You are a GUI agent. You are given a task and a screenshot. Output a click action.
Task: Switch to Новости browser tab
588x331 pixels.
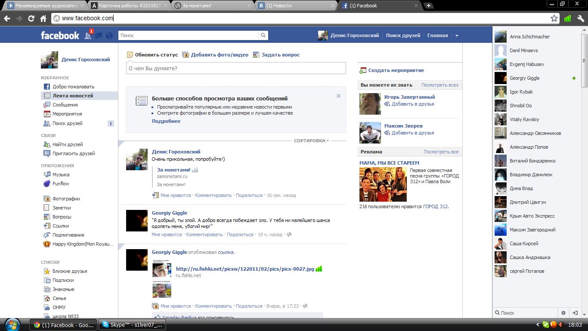tap(297, 6)
